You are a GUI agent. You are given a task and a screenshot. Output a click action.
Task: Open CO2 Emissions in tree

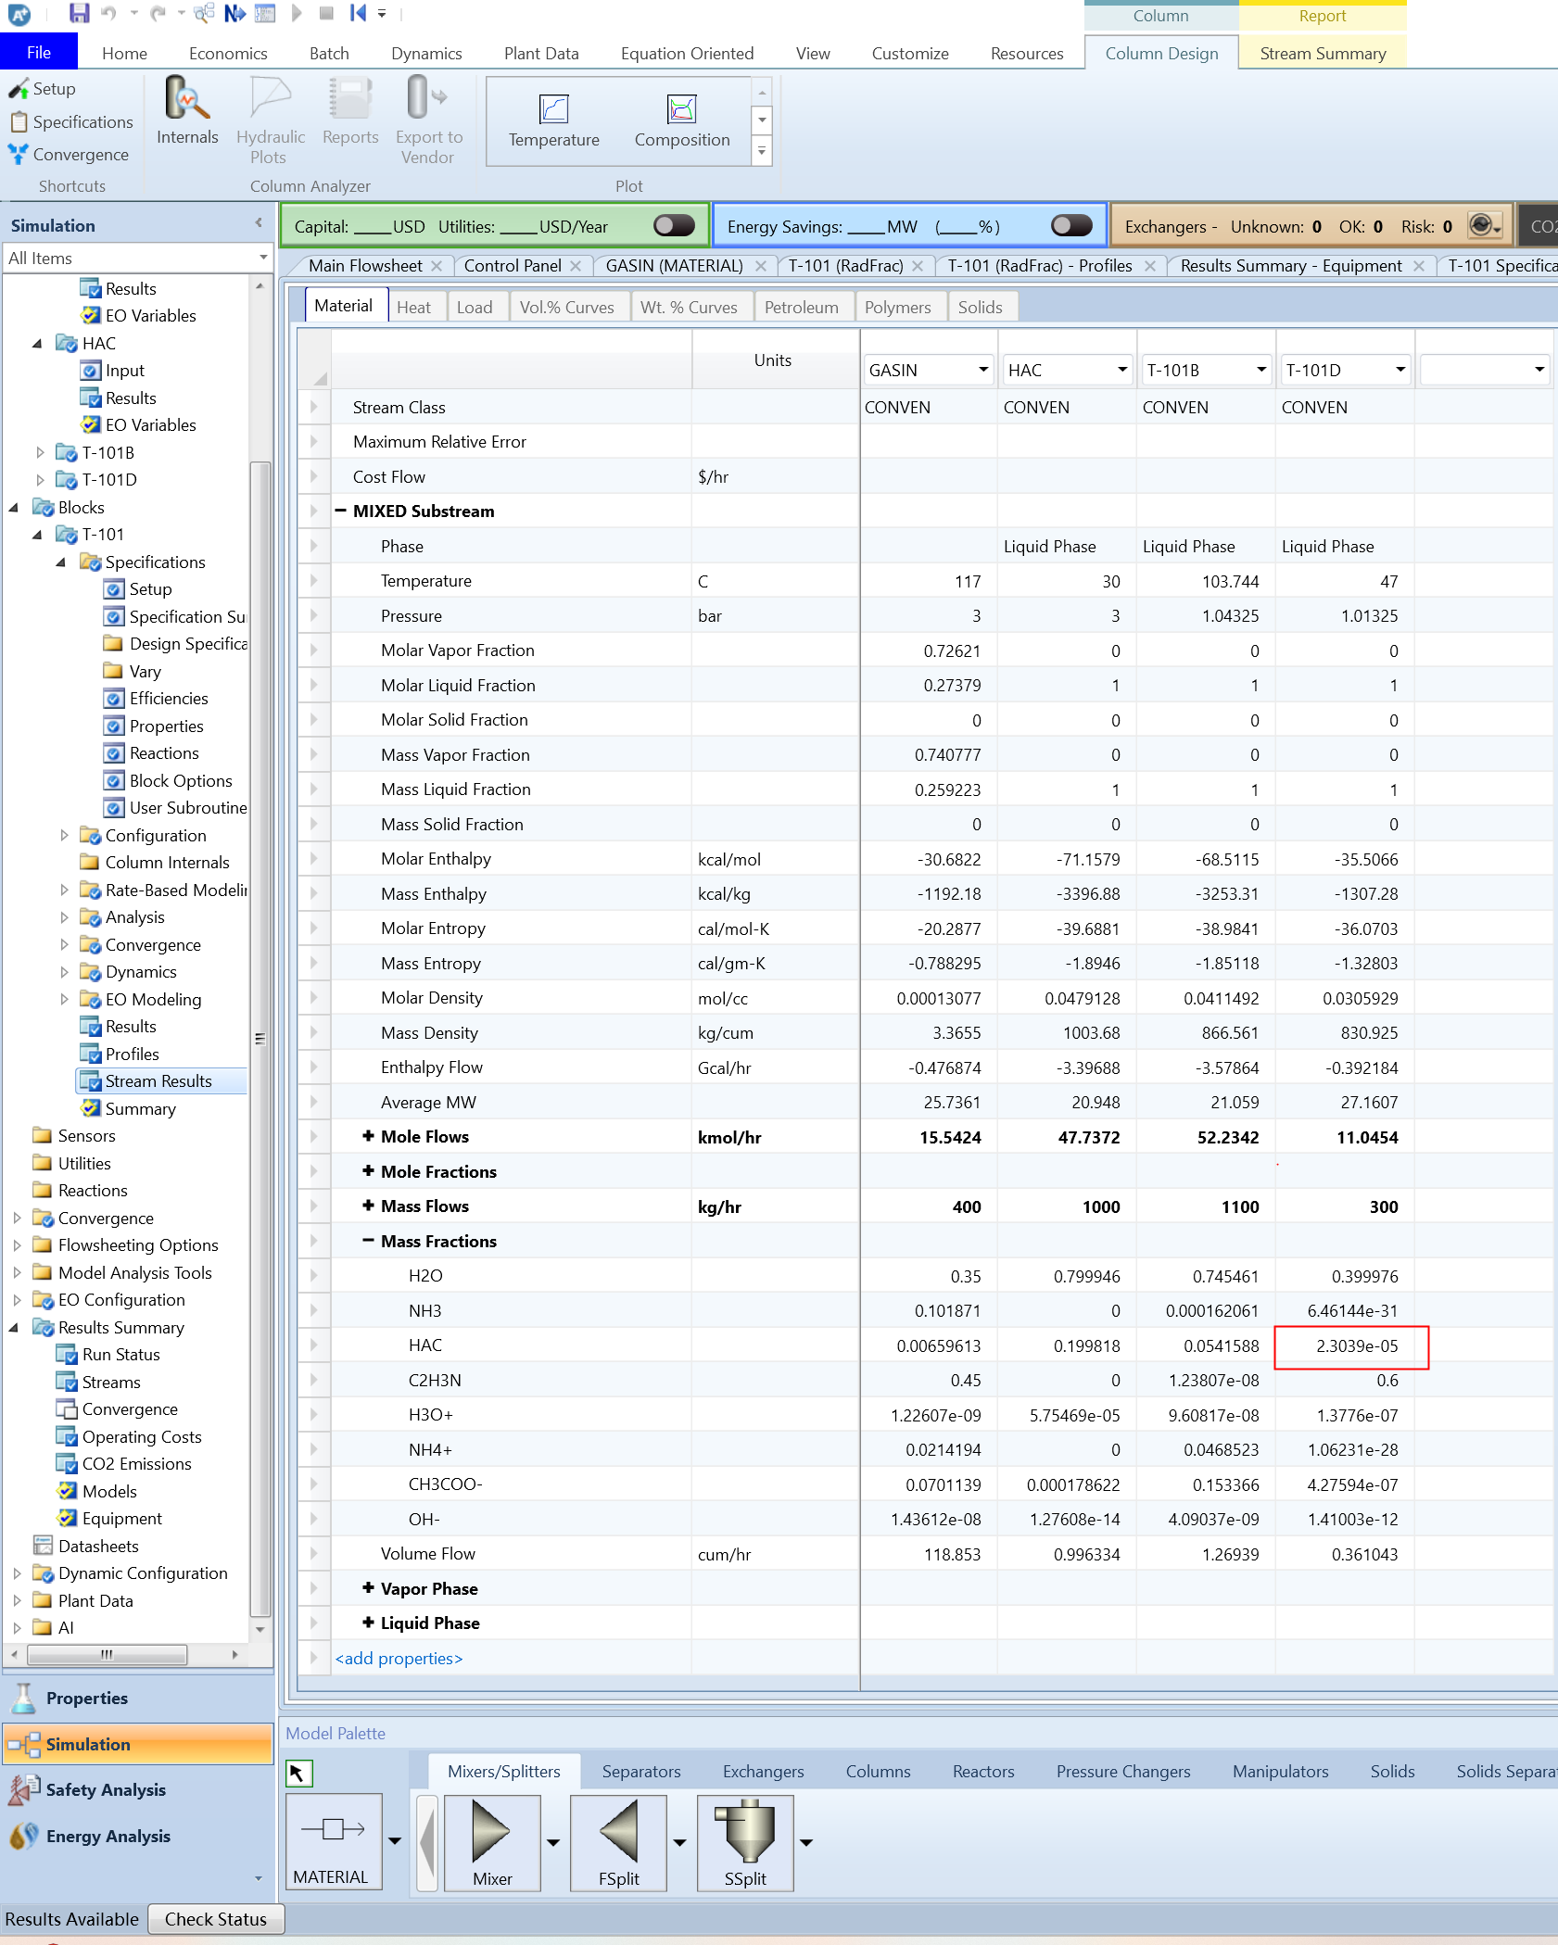tap(136, 1464)
